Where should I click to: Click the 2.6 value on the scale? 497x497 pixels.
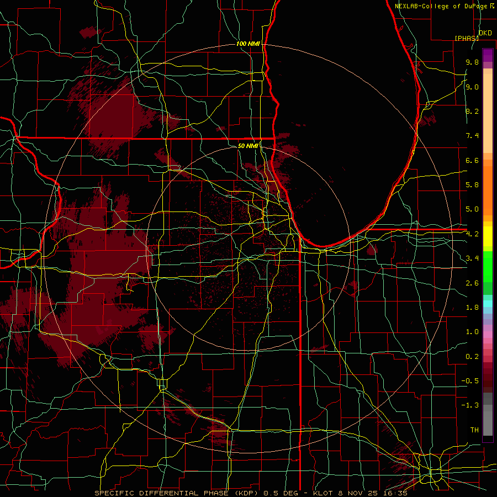point(472,283)
